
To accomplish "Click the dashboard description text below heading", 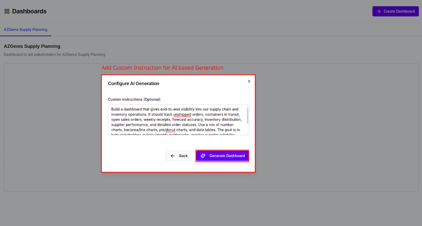I will [54, 54].
